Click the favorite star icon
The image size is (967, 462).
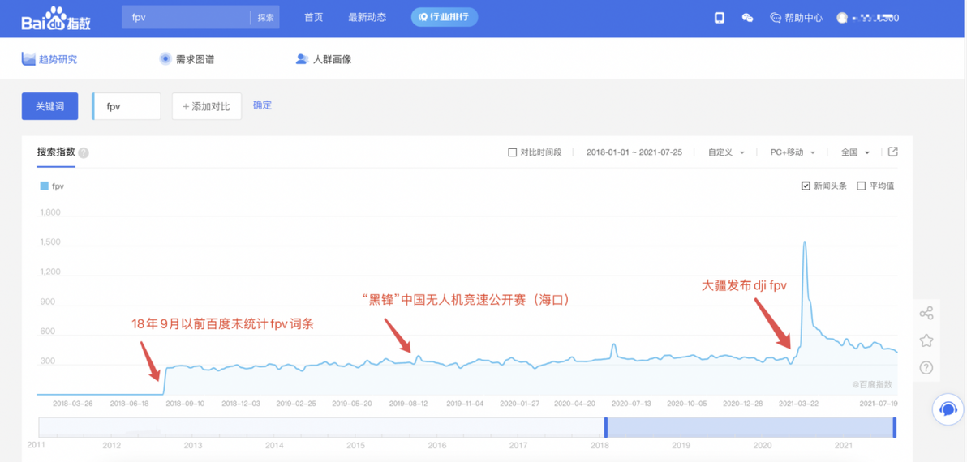926,340
